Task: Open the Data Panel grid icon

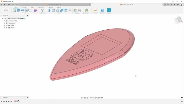Action: tap(2, 4)
